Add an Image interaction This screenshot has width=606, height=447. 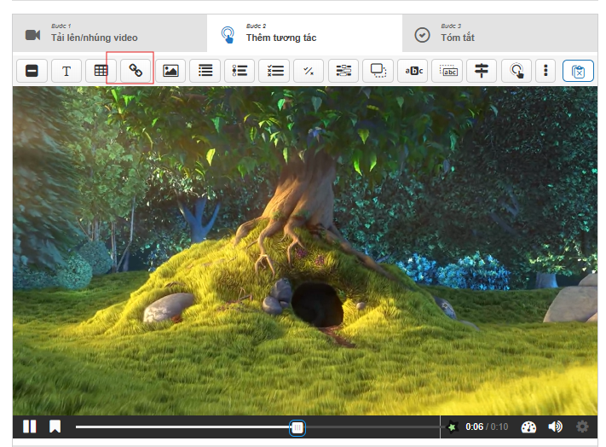click(x=170, y=71)
